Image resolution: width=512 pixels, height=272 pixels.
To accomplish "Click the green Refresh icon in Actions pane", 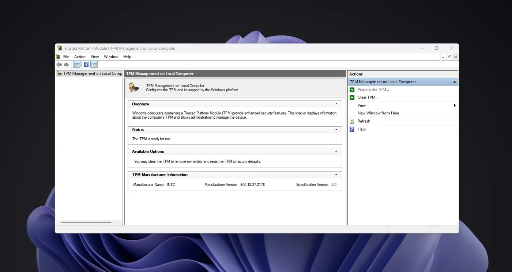I will click(352, 121).
